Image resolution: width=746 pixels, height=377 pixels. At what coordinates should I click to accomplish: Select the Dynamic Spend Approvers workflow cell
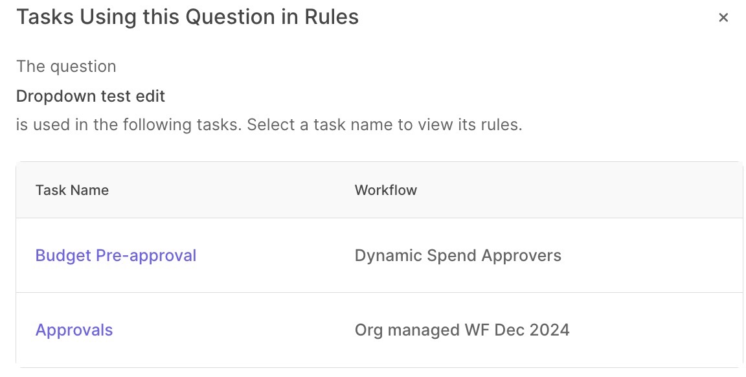[x=457, y=255]
